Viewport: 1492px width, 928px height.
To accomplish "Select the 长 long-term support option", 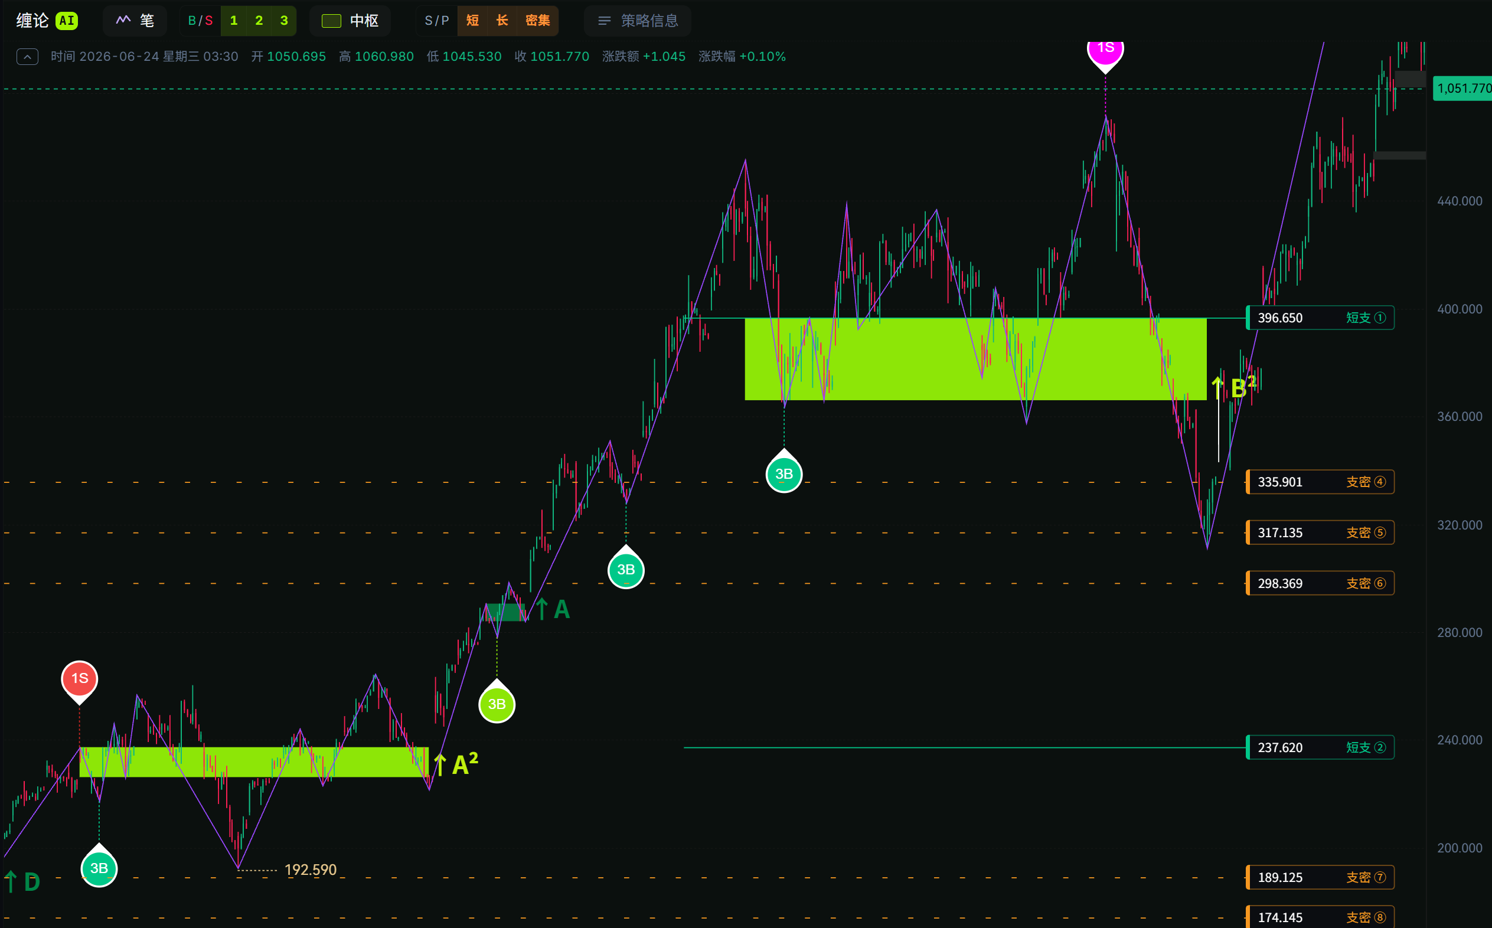I will tap(502, 21).
